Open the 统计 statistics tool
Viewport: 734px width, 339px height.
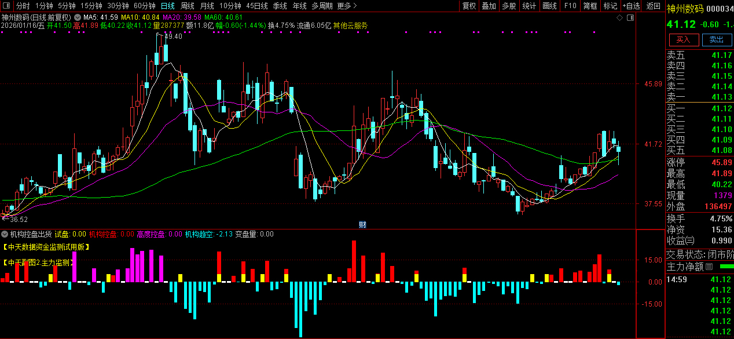pyautogui.click(x=529, y=6)
